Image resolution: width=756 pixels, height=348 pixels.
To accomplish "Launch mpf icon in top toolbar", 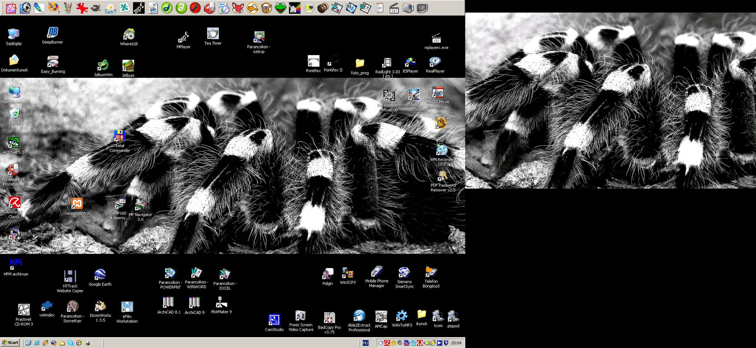I will click(138, 8).
